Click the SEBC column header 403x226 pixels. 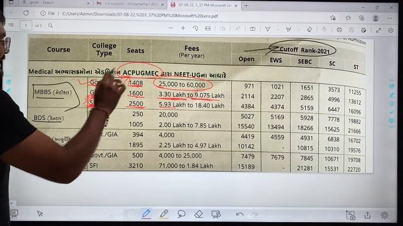pyautogui.click(x=305, y=62)
